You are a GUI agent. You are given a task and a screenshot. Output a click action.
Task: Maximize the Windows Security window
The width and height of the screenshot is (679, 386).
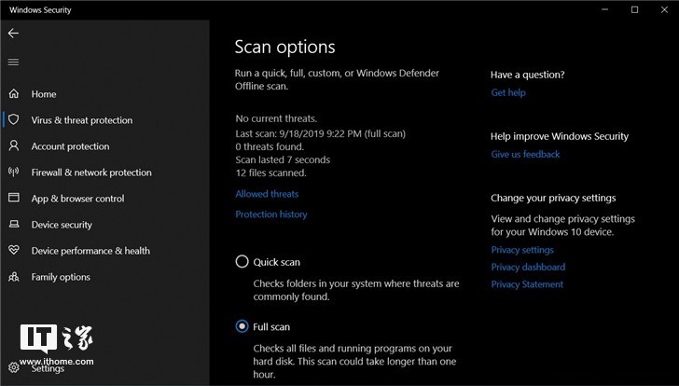click(x=635, y=9)
